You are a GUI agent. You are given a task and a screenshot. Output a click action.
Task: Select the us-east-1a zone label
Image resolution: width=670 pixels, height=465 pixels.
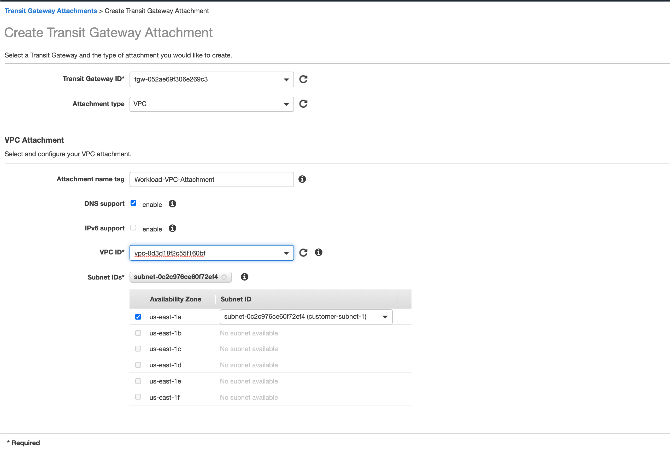point(165,317)
